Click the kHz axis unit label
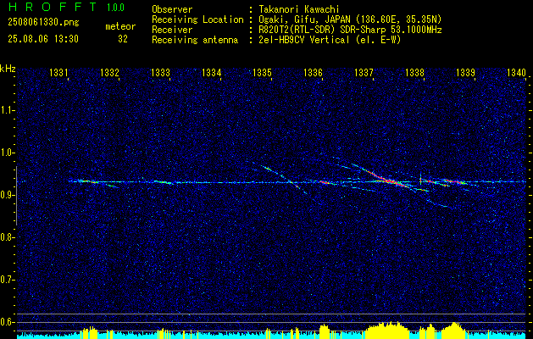 (x=8, y=69)
